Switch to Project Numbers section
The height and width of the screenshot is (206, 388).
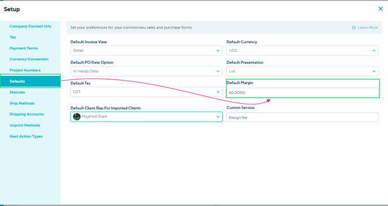point(25,70)
